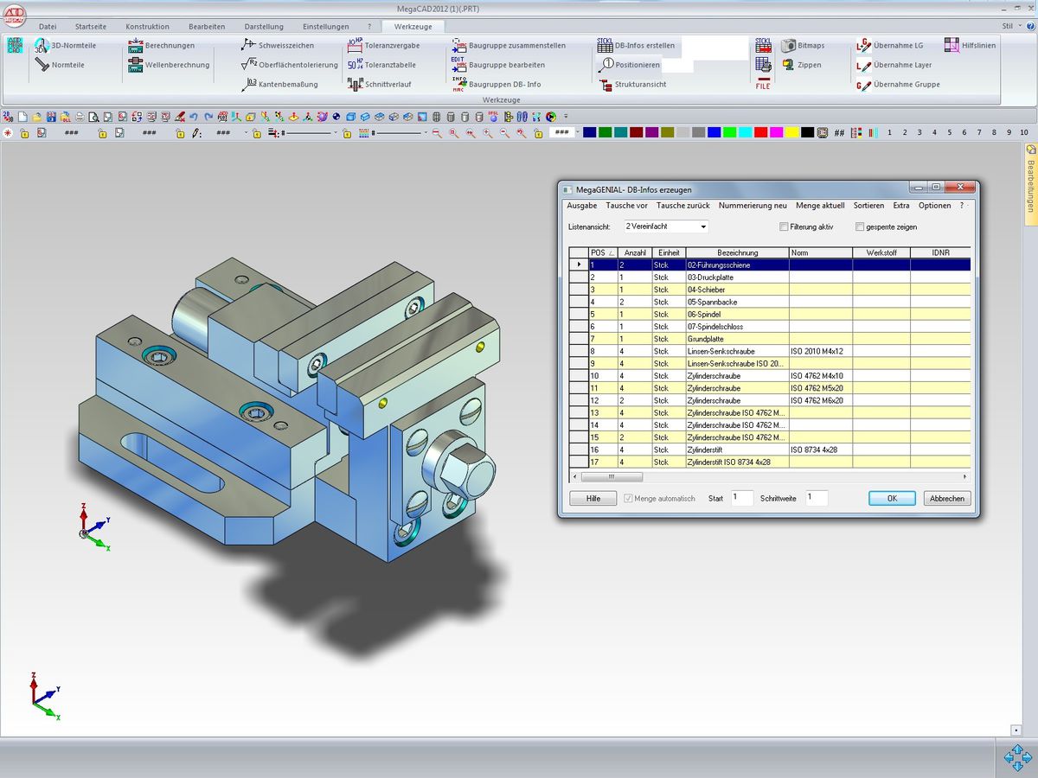Open Baugruppen DB-Info

[496, 84]
